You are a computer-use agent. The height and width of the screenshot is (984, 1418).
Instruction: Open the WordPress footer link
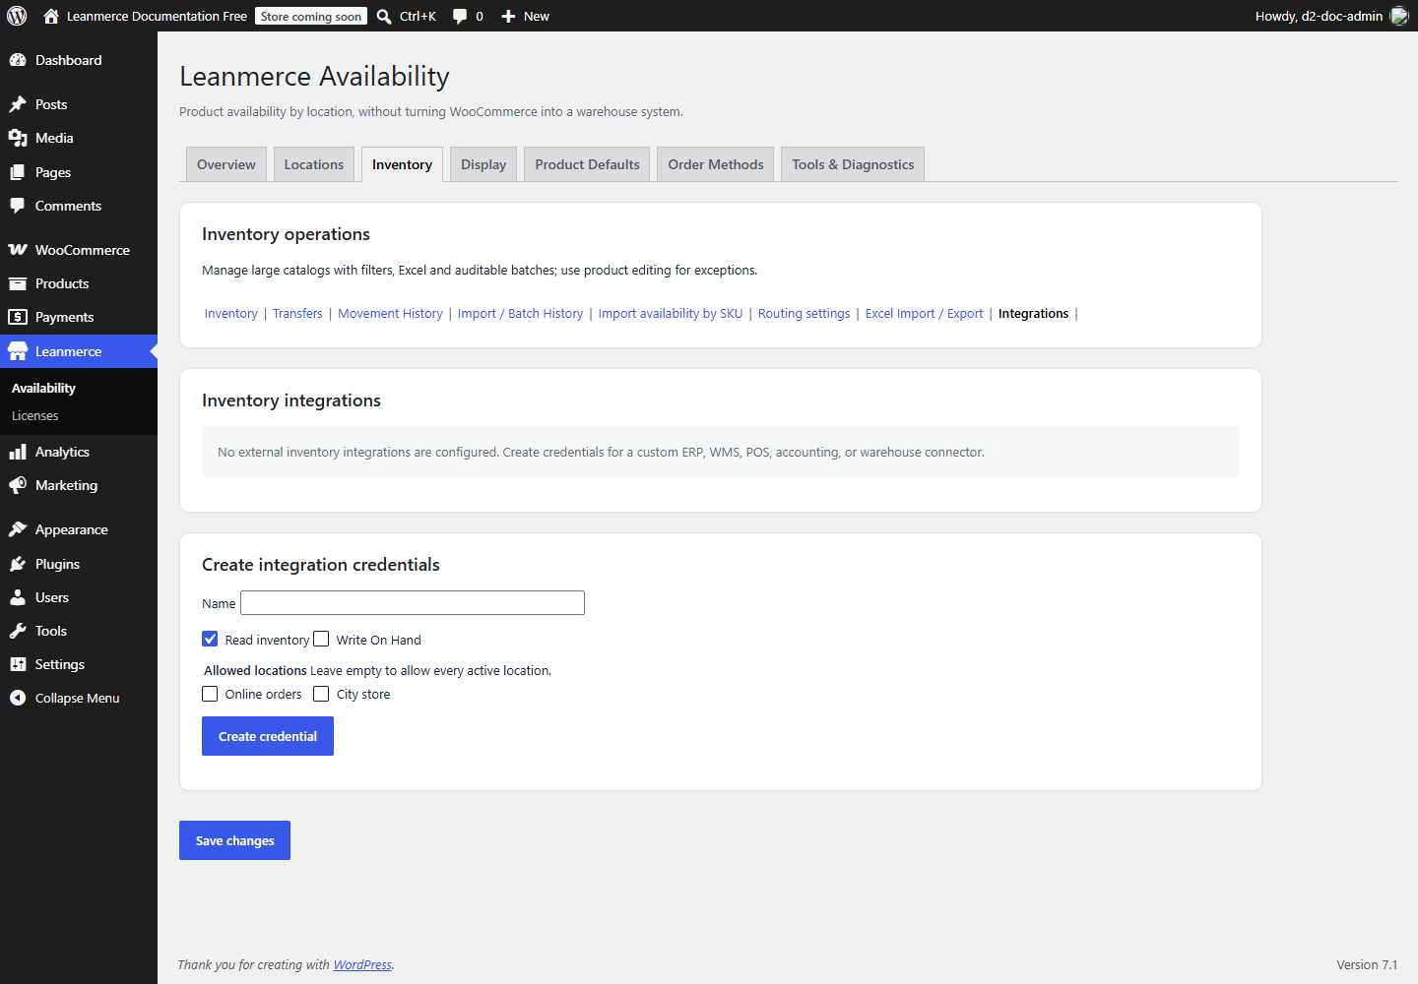pos(362,965)
